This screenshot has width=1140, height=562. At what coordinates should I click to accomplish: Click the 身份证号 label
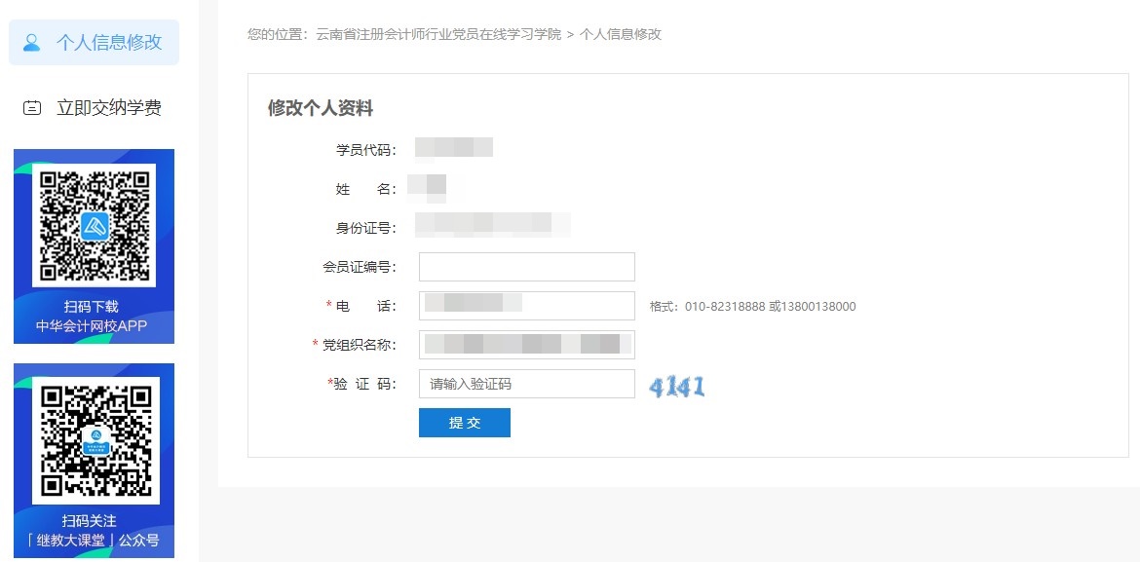click(x=365, y=229)
